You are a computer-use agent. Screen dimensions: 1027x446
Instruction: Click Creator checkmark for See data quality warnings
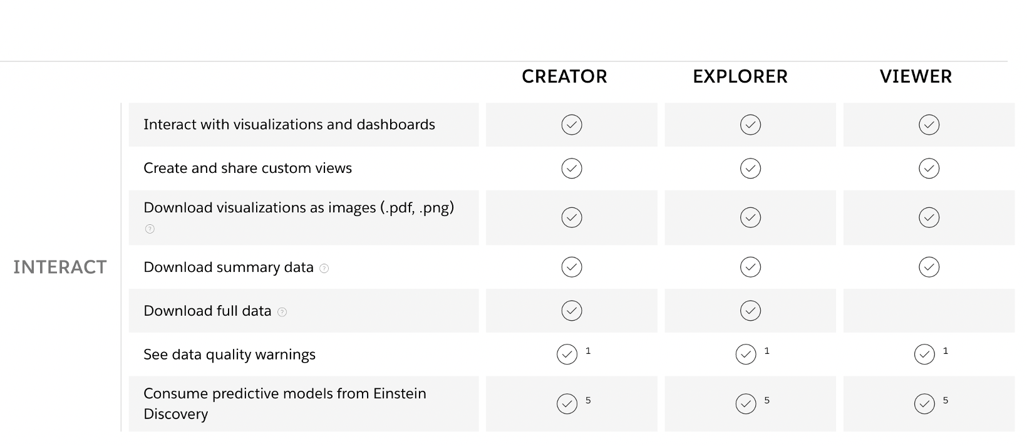tap(567, 355)
